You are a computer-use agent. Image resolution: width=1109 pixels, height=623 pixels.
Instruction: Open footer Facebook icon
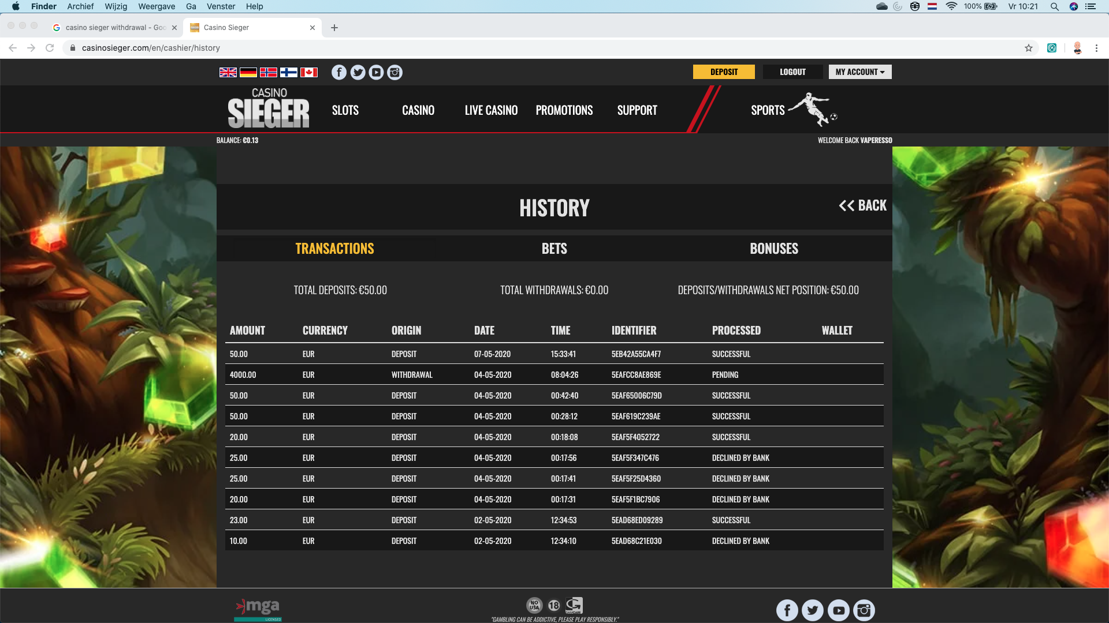pyautogui.click(x=787, y=610)
